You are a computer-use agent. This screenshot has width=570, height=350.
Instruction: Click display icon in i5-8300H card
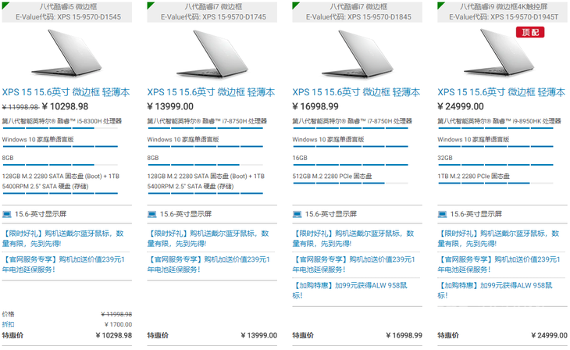pos(7,214)
